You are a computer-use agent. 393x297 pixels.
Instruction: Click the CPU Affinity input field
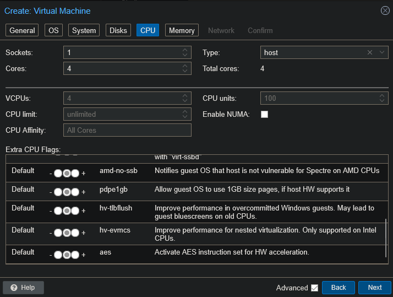tap(127, 130)
